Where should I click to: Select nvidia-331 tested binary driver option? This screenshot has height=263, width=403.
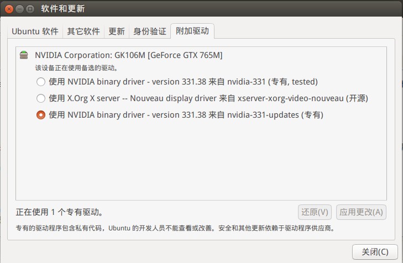click(x=41, y=82)
